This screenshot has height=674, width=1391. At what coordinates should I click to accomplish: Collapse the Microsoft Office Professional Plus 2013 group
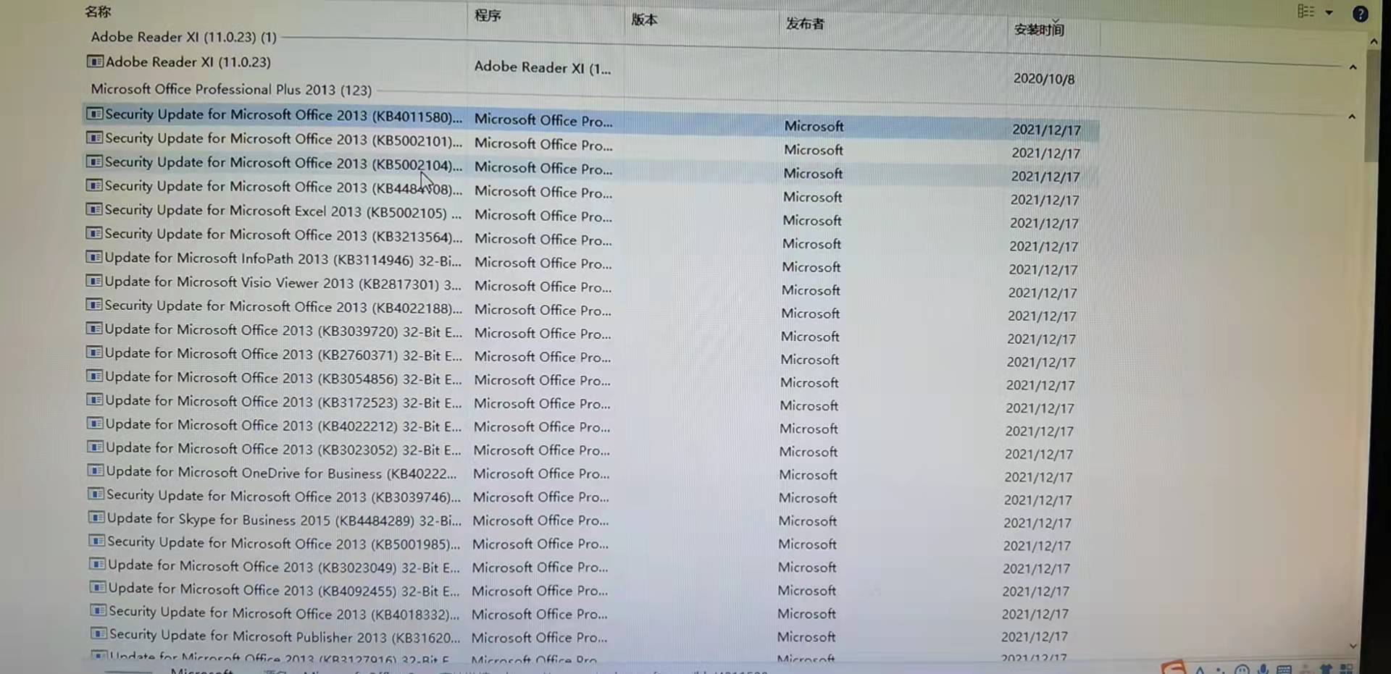coord(1352,117)
